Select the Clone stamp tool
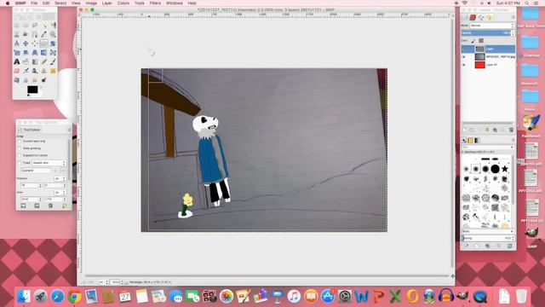The height and width of the screenshot is (307, 545). point(43,71)
